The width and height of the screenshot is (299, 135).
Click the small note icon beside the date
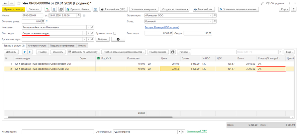click(84, 16)
